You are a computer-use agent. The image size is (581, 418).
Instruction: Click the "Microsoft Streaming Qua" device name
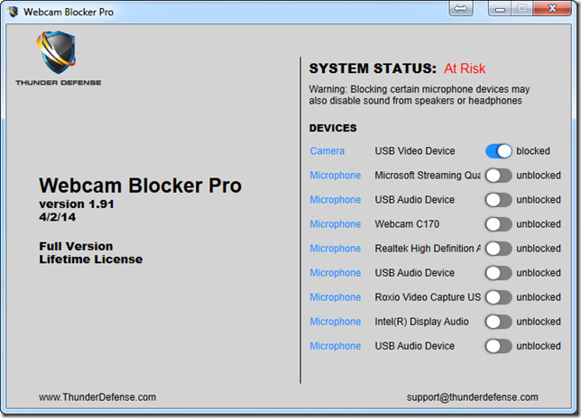pos(428,176)
